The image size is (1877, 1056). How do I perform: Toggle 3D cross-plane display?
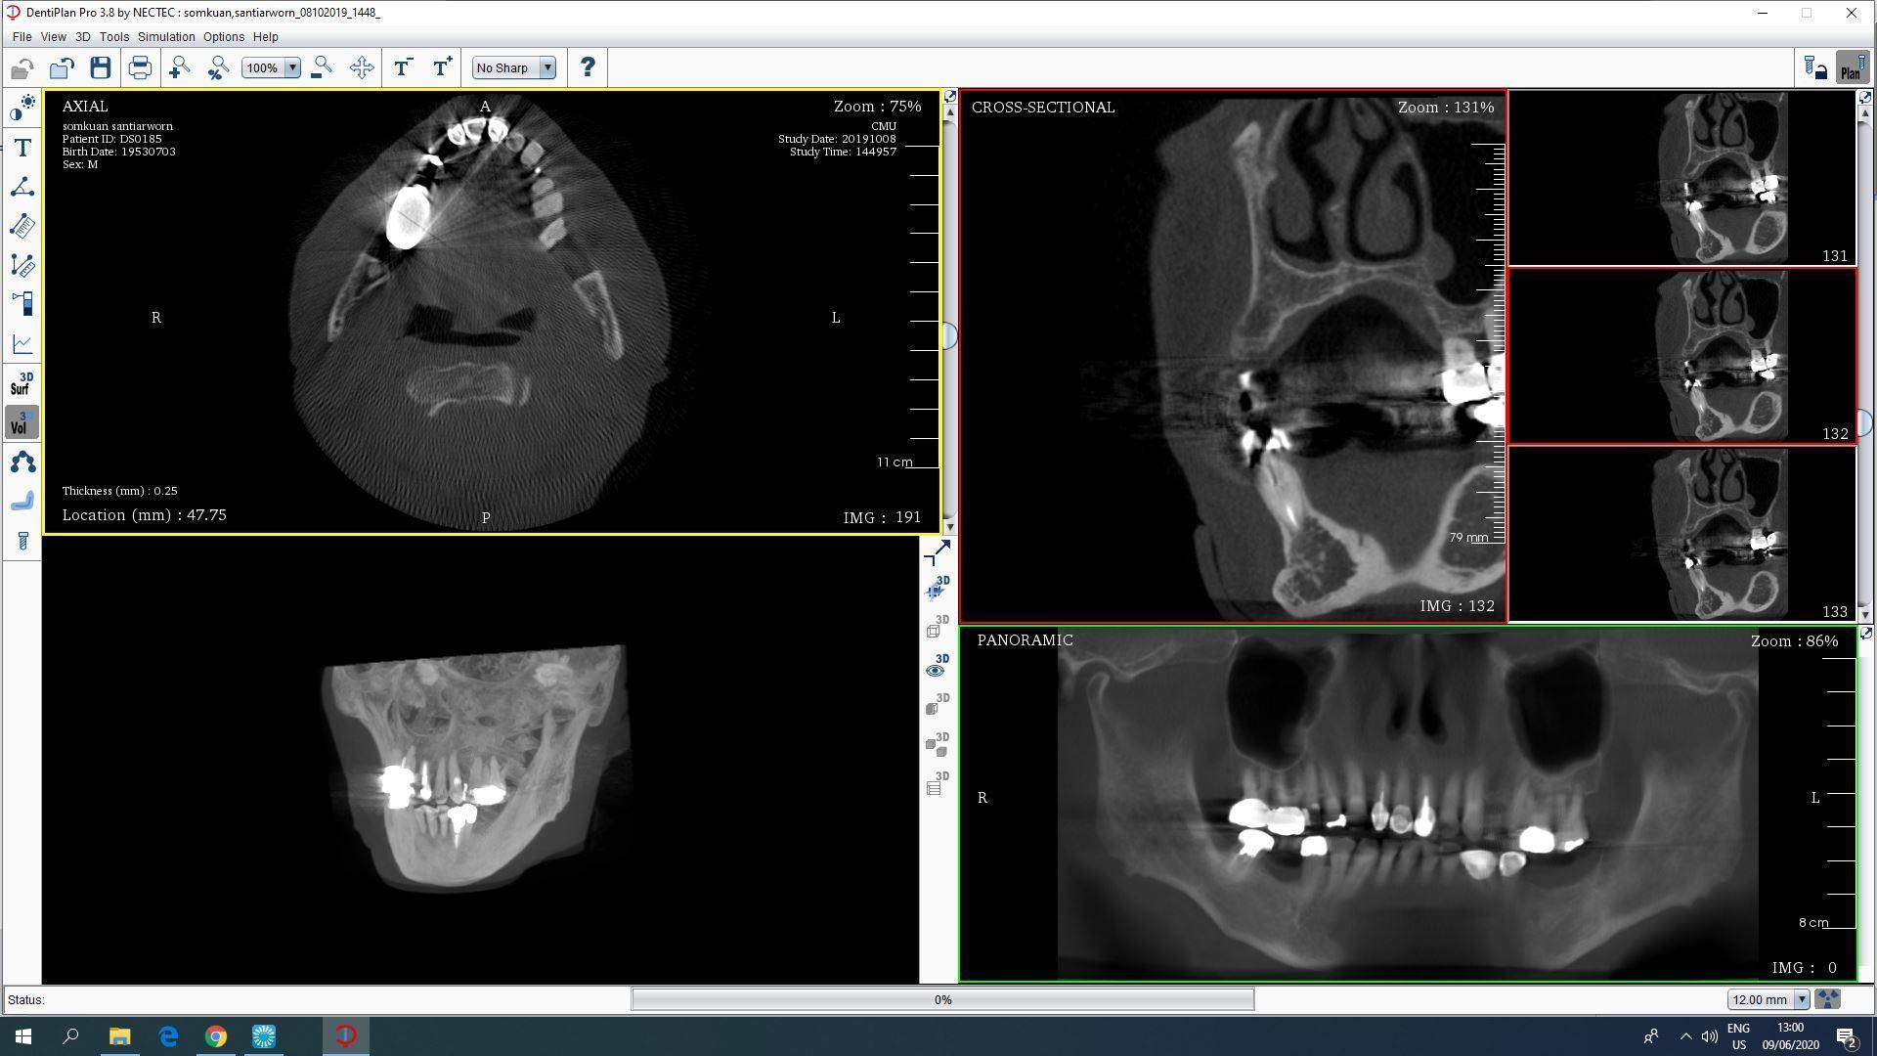pyautogui.click(x=937, y=589)
